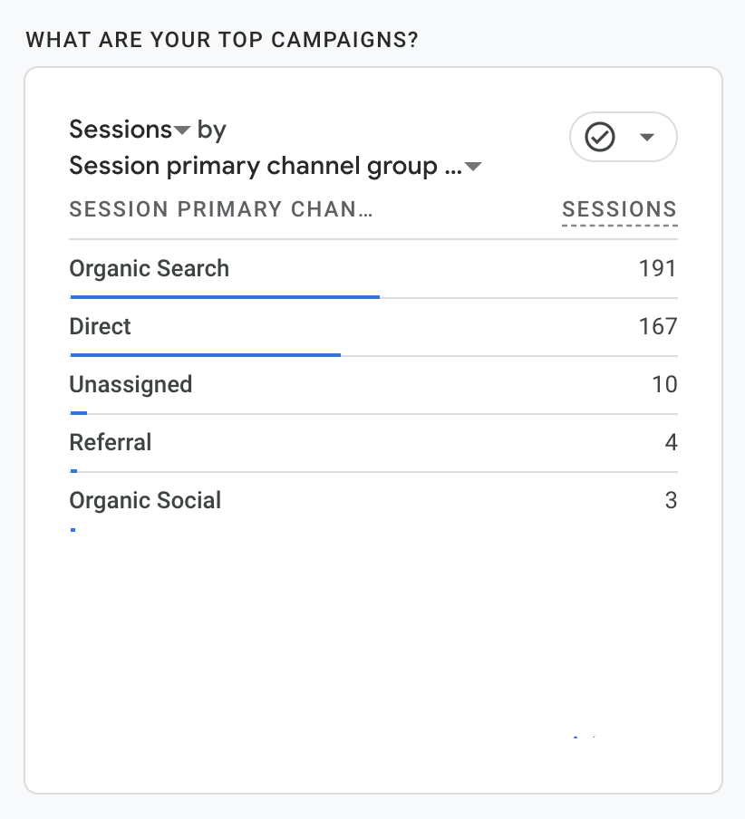Click the Organic Social count of 3
This screenshot has width=745, height=819.
[x=671, y=501]
